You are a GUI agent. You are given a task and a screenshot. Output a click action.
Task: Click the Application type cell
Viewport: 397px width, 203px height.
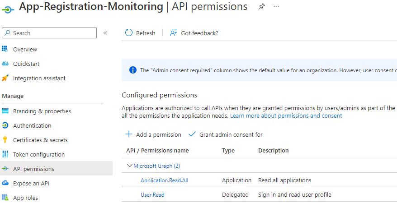coord(236,180)
